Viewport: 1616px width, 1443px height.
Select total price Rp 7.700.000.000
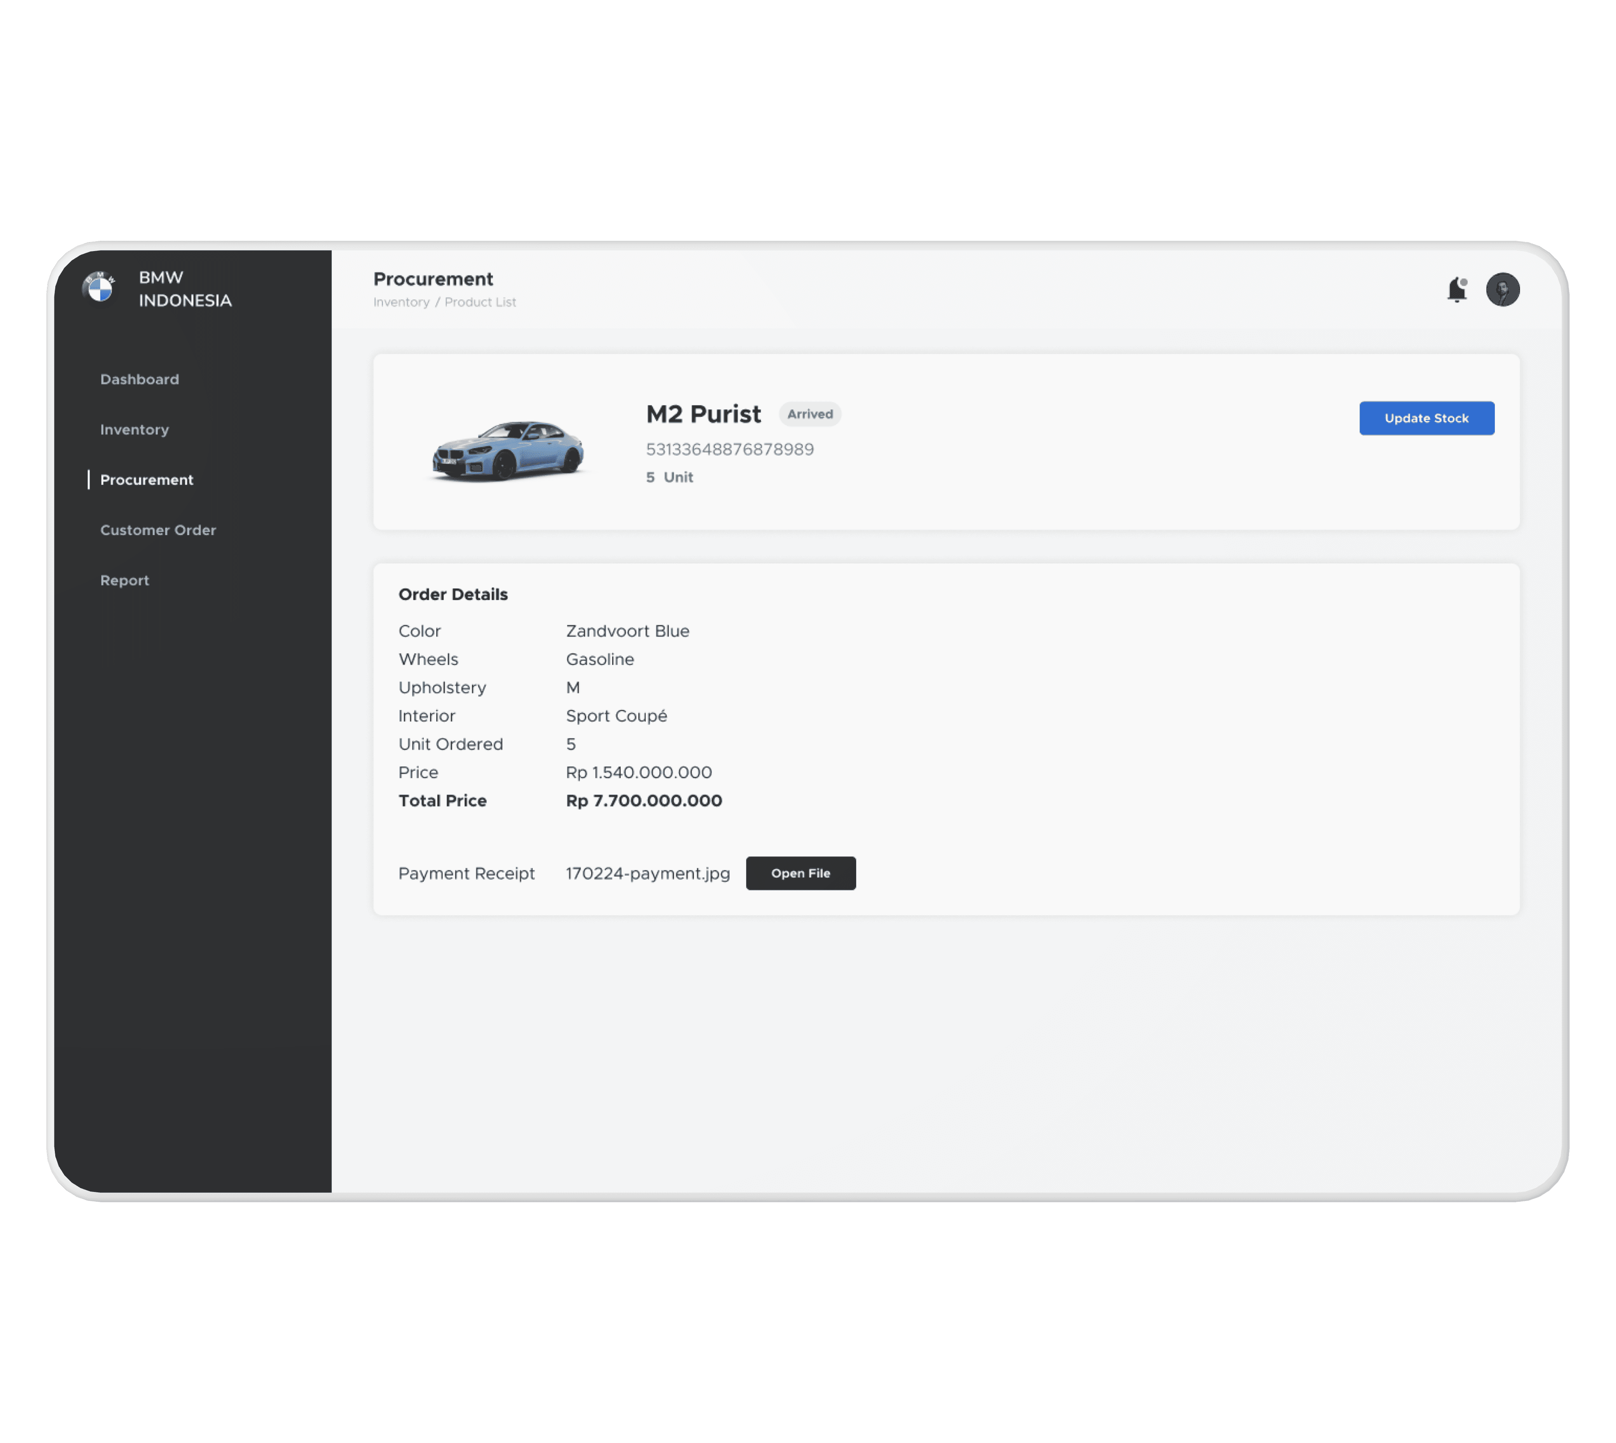(x=645, y=801)
